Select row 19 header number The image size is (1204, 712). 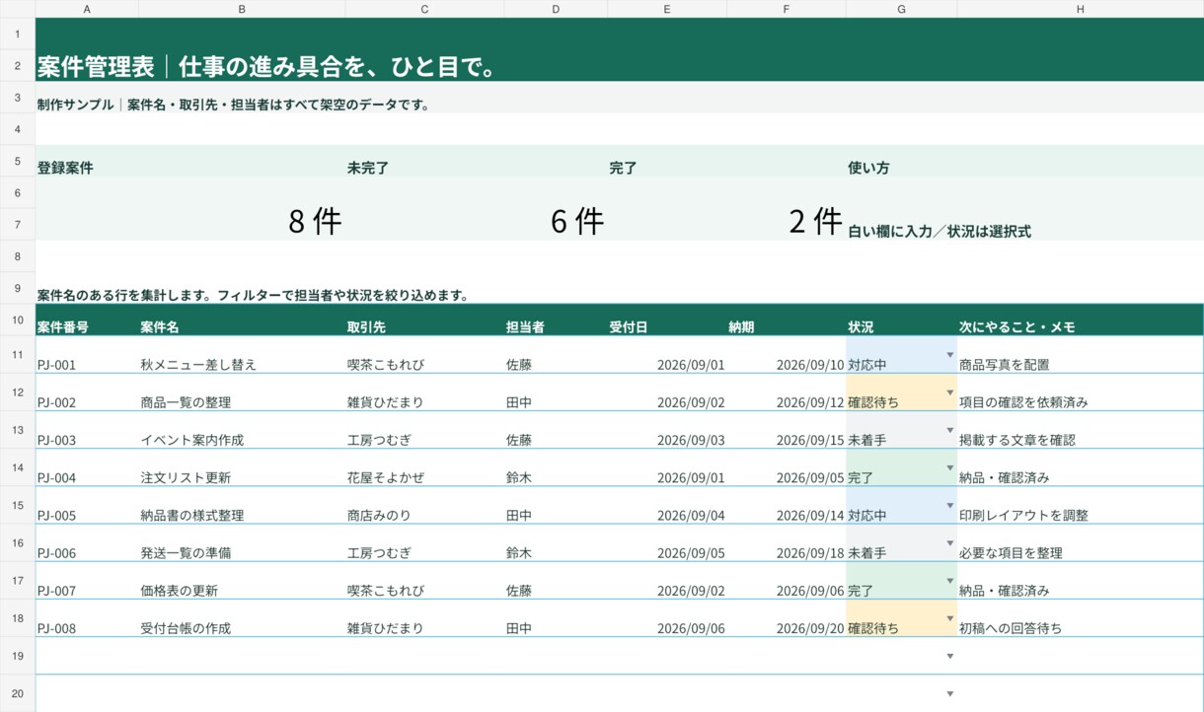pyautogui.click(x=18, y=656)
